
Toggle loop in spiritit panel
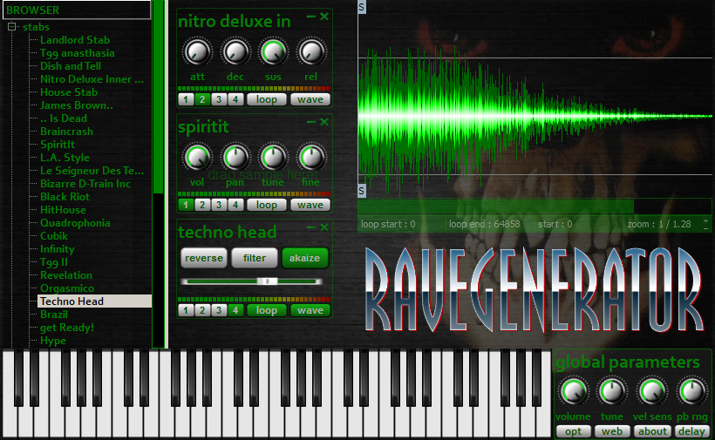point(267,205)
